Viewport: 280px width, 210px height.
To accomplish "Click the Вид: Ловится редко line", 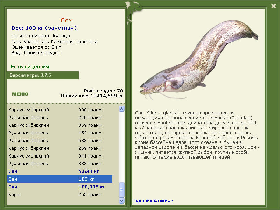I will [x=35, y=53].
